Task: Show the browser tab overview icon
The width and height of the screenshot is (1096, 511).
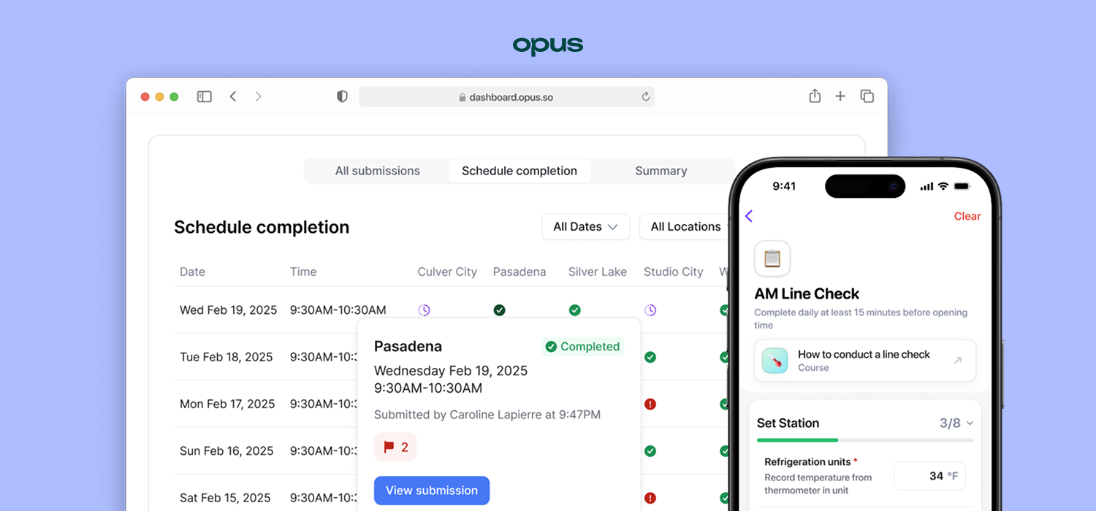Action: pos(867,96)
